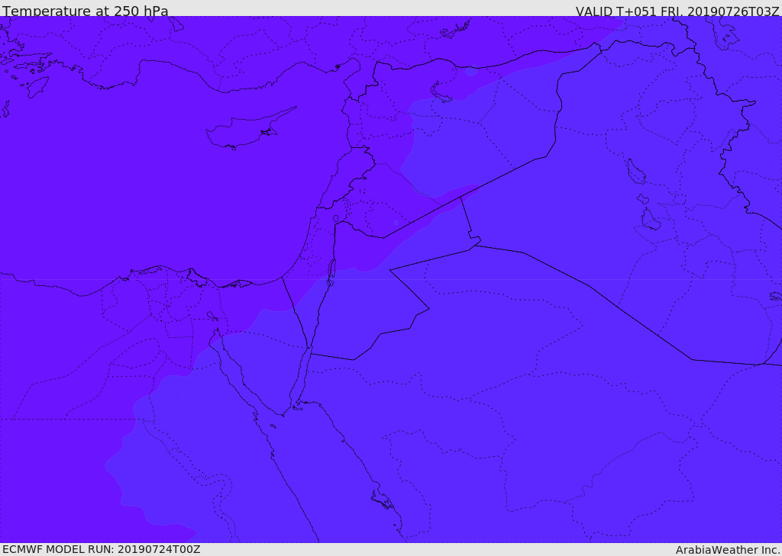Click the 'ECMWF MODEL RUN: 20190724T00Z' text
Viewport: 782px width, 556px height.
tap(102, 549)
